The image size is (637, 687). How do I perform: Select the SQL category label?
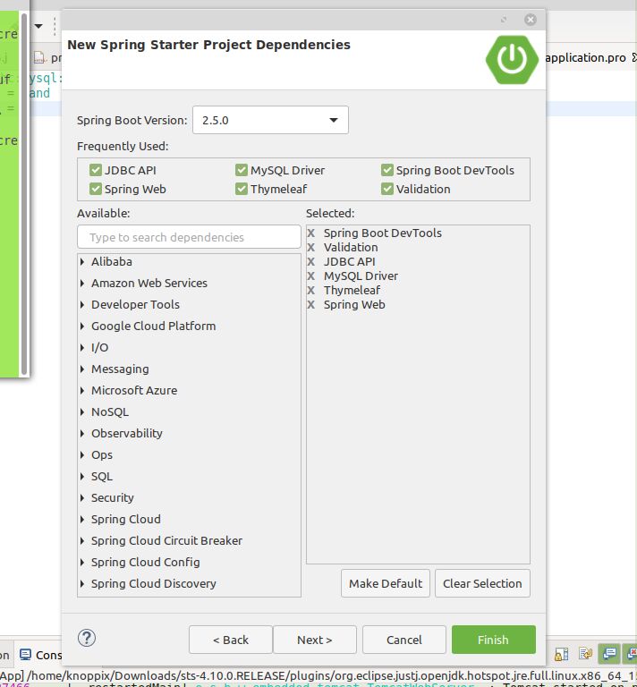pyautogui.click(x=102, y=476)
